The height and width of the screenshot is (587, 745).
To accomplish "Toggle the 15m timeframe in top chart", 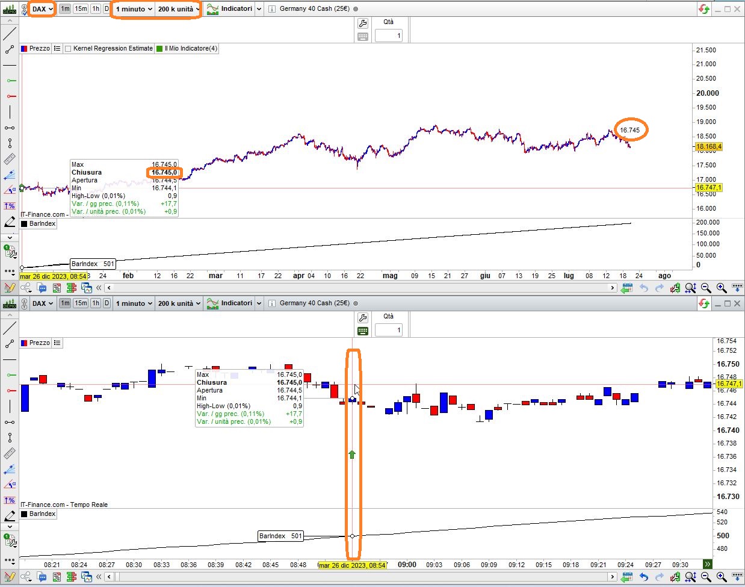I will click(81, 9).
